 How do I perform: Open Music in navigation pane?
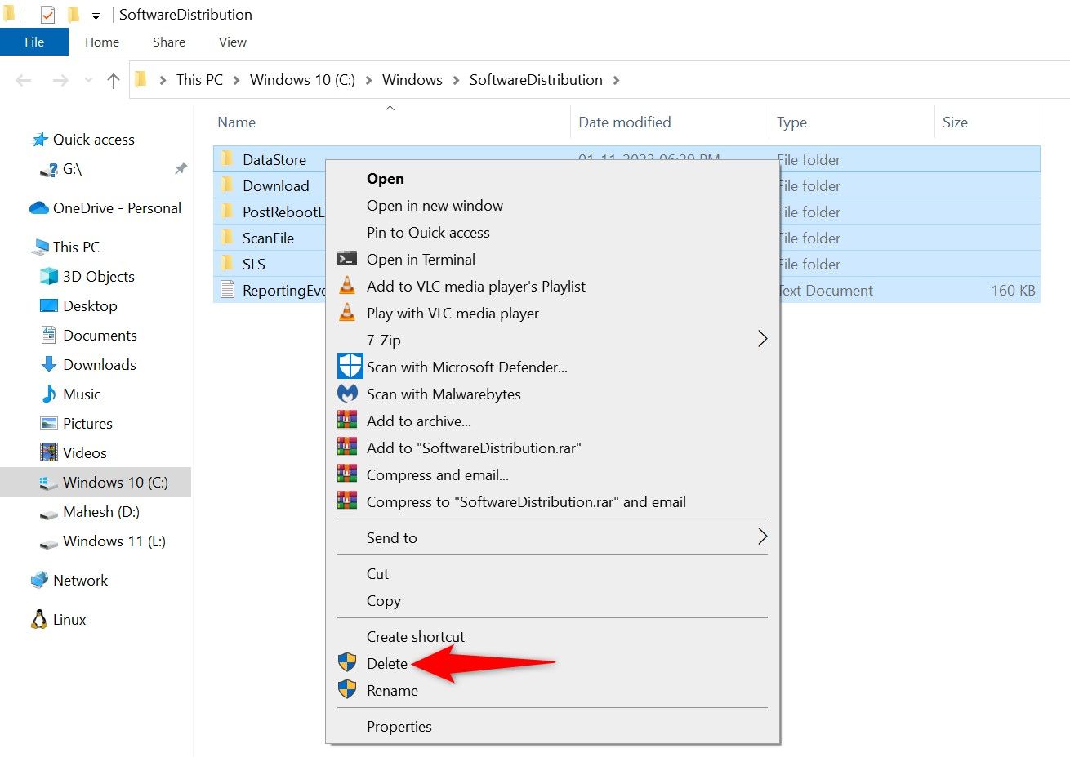(82, 394)
